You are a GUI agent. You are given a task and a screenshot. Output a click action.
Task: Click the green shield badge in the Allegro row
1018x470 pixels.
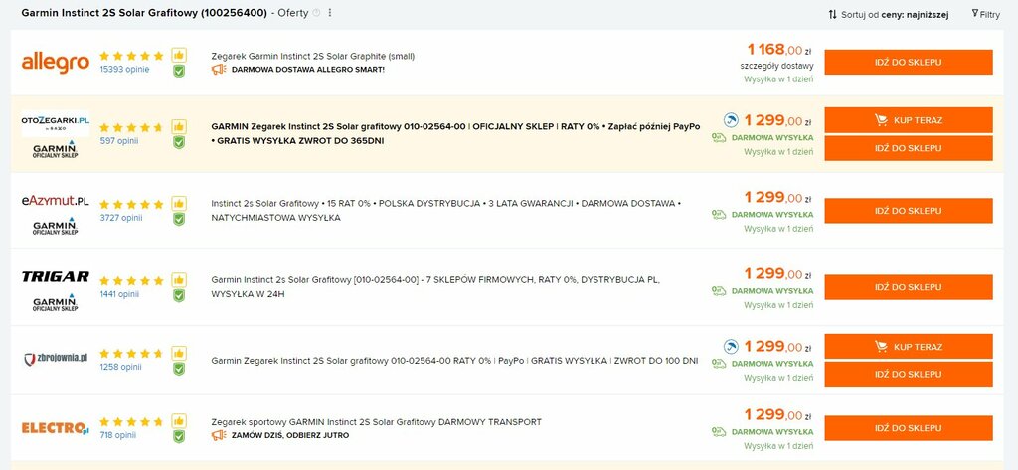pyautogui.click(x=179, y=71)
